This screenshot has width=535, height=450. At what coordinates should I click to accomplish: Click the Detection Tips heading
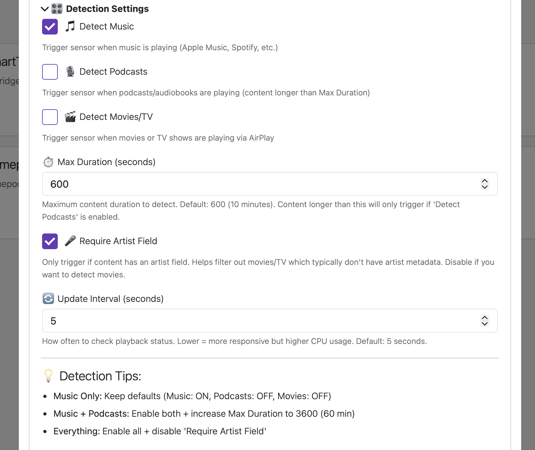pos(100,376)
